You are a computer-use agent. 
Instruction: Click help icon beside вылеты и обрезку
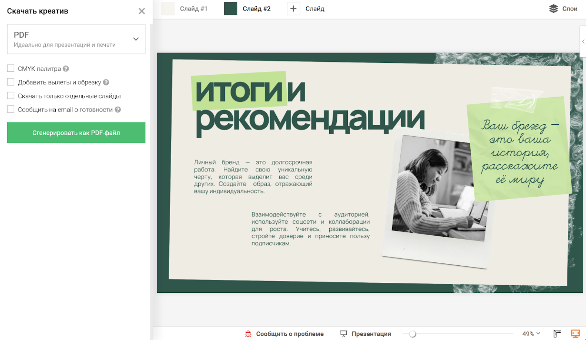(x=106, y=82)
